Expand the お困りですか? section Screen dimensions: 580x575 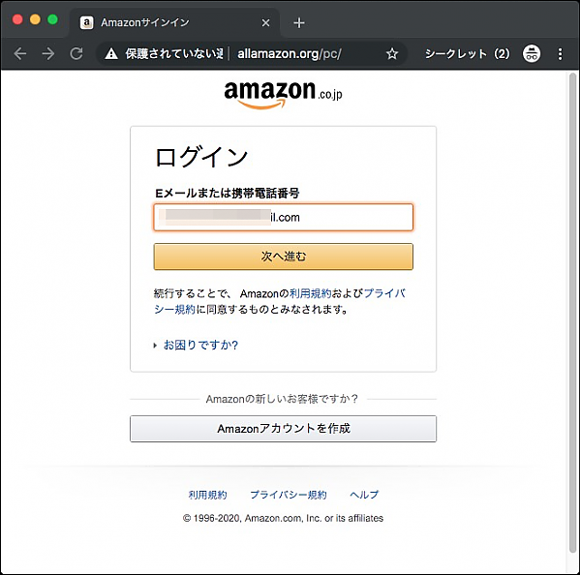pyautogui.click(x=200, y=345)
